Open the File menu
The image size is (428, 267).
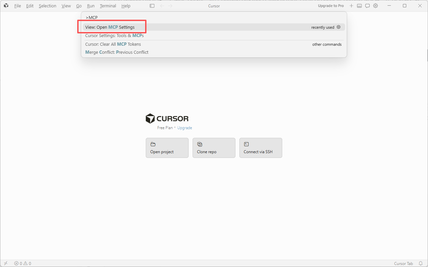point(17,6)
